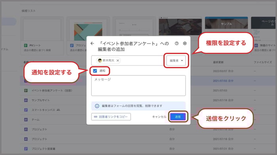Open the 編集者 permission dropdown
The height and width of the screenshot is (155, 277).
coord(176,60)
